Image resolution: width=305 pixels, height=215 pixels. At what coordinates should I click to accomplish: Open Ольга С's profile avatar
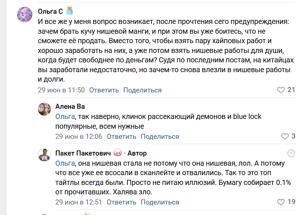point(25,15)
